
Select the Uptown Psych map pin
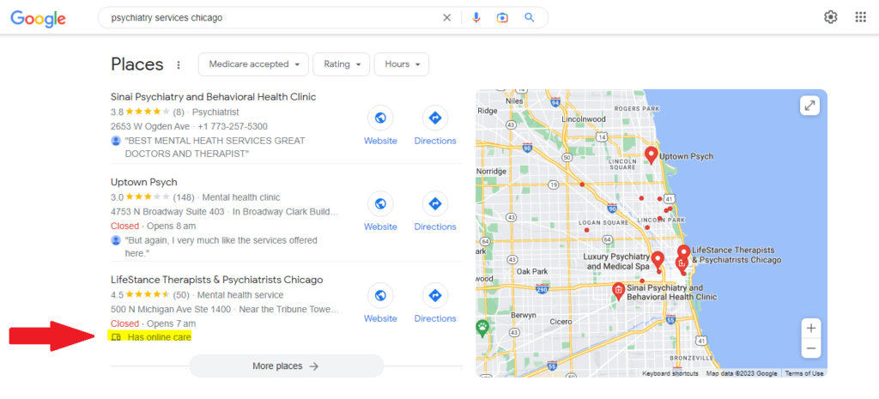point(651,154)
